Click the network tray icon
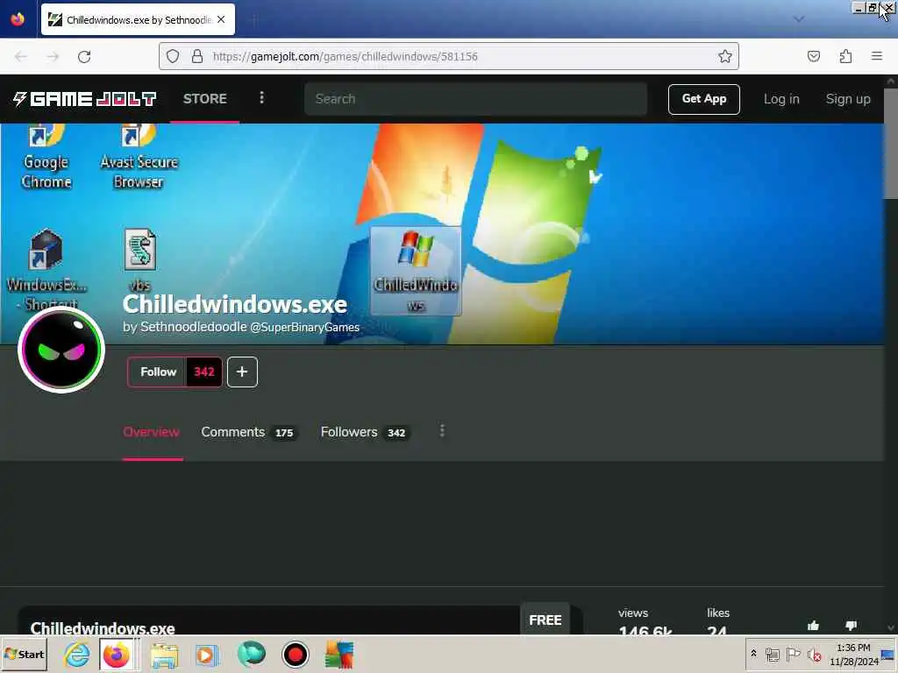 (x=772, y=654)
